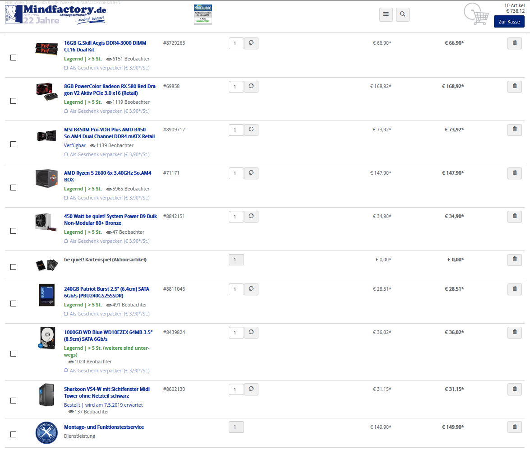530x450 pixels.
Task: Click Montage service wrench thumbnail
Action: [x=46, y=433]
